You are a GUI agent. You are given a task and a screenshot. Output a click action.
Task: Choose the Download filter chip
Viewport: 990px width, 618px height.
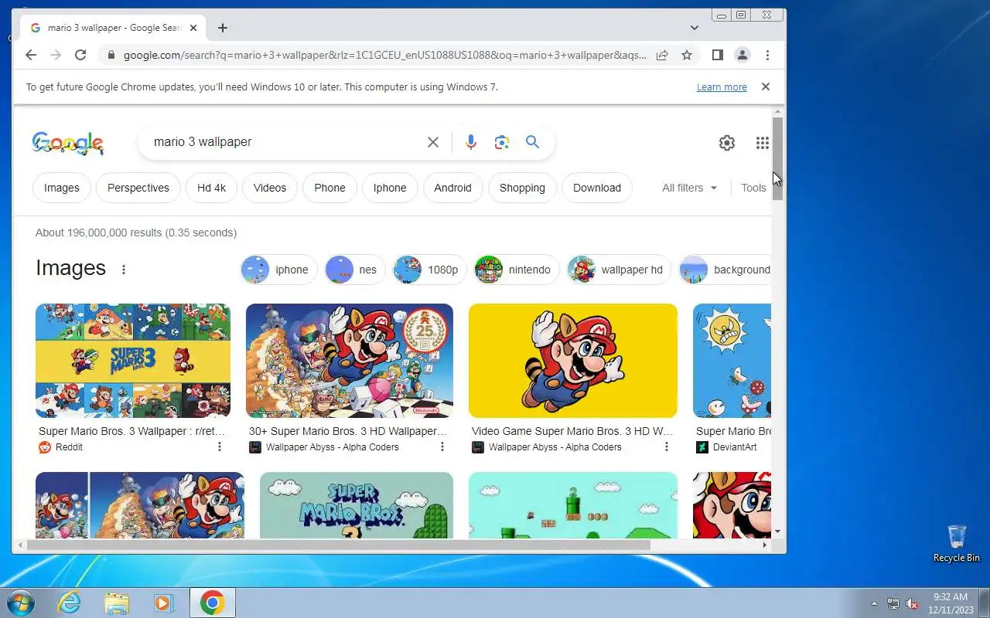597,188
